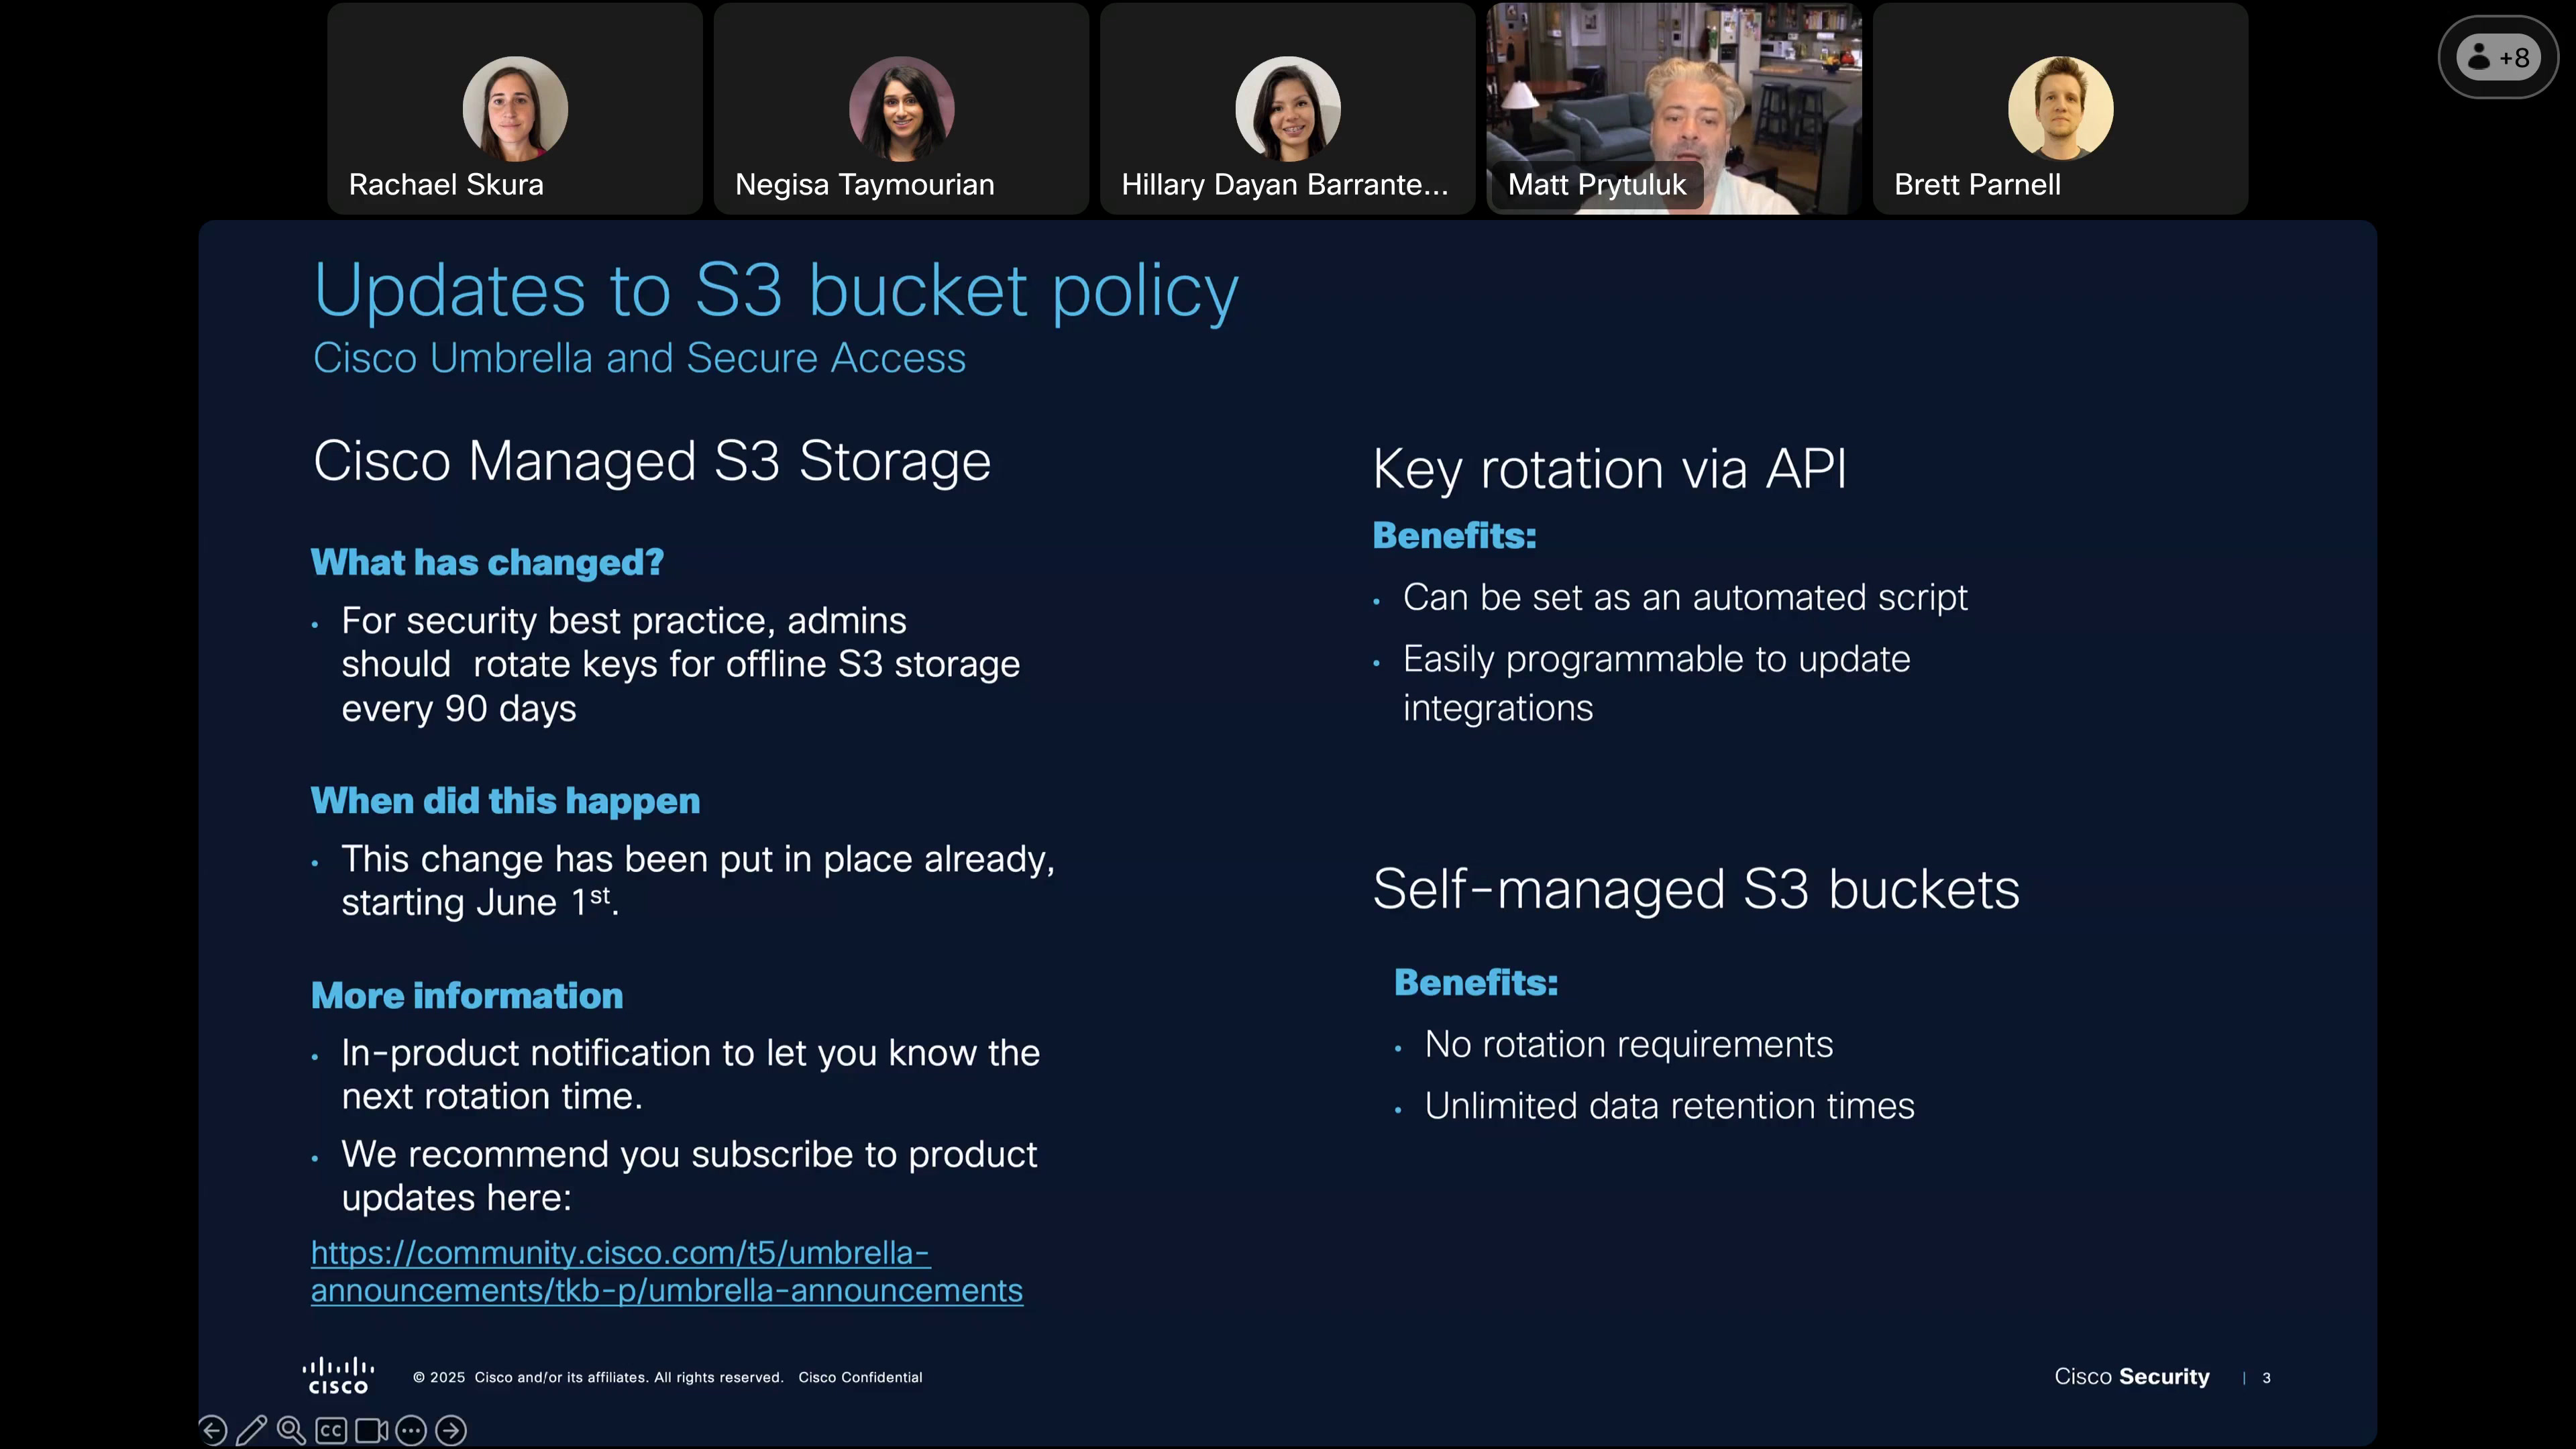Click the Cisco logo on slide

pos(338,1376)
